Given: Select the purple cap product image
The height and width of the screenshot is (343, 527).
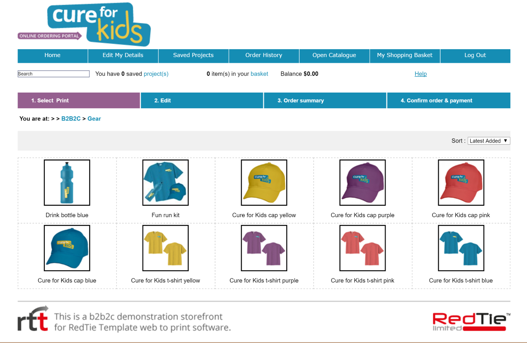Looking at the screenshot, I should (x=363, y=182).
